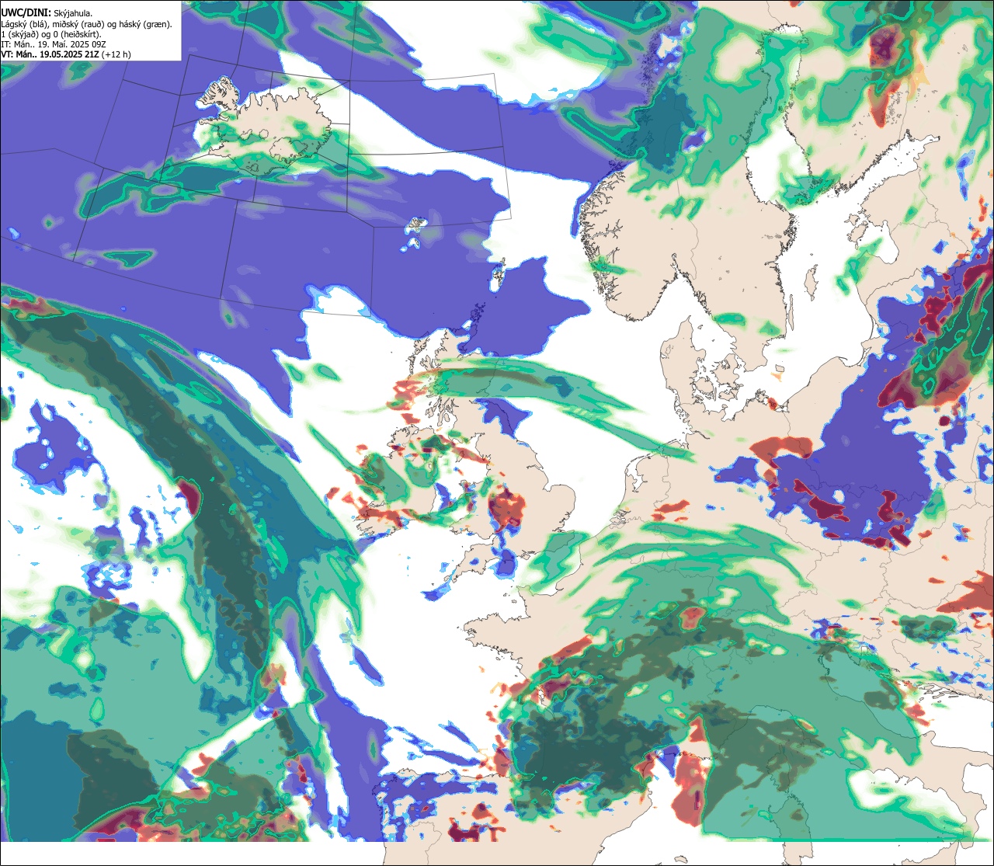Click the "VT: Mán.. 19.05.2025 21Z" valid time
Screen dimensions: 994x866
(x=50, y=55)
